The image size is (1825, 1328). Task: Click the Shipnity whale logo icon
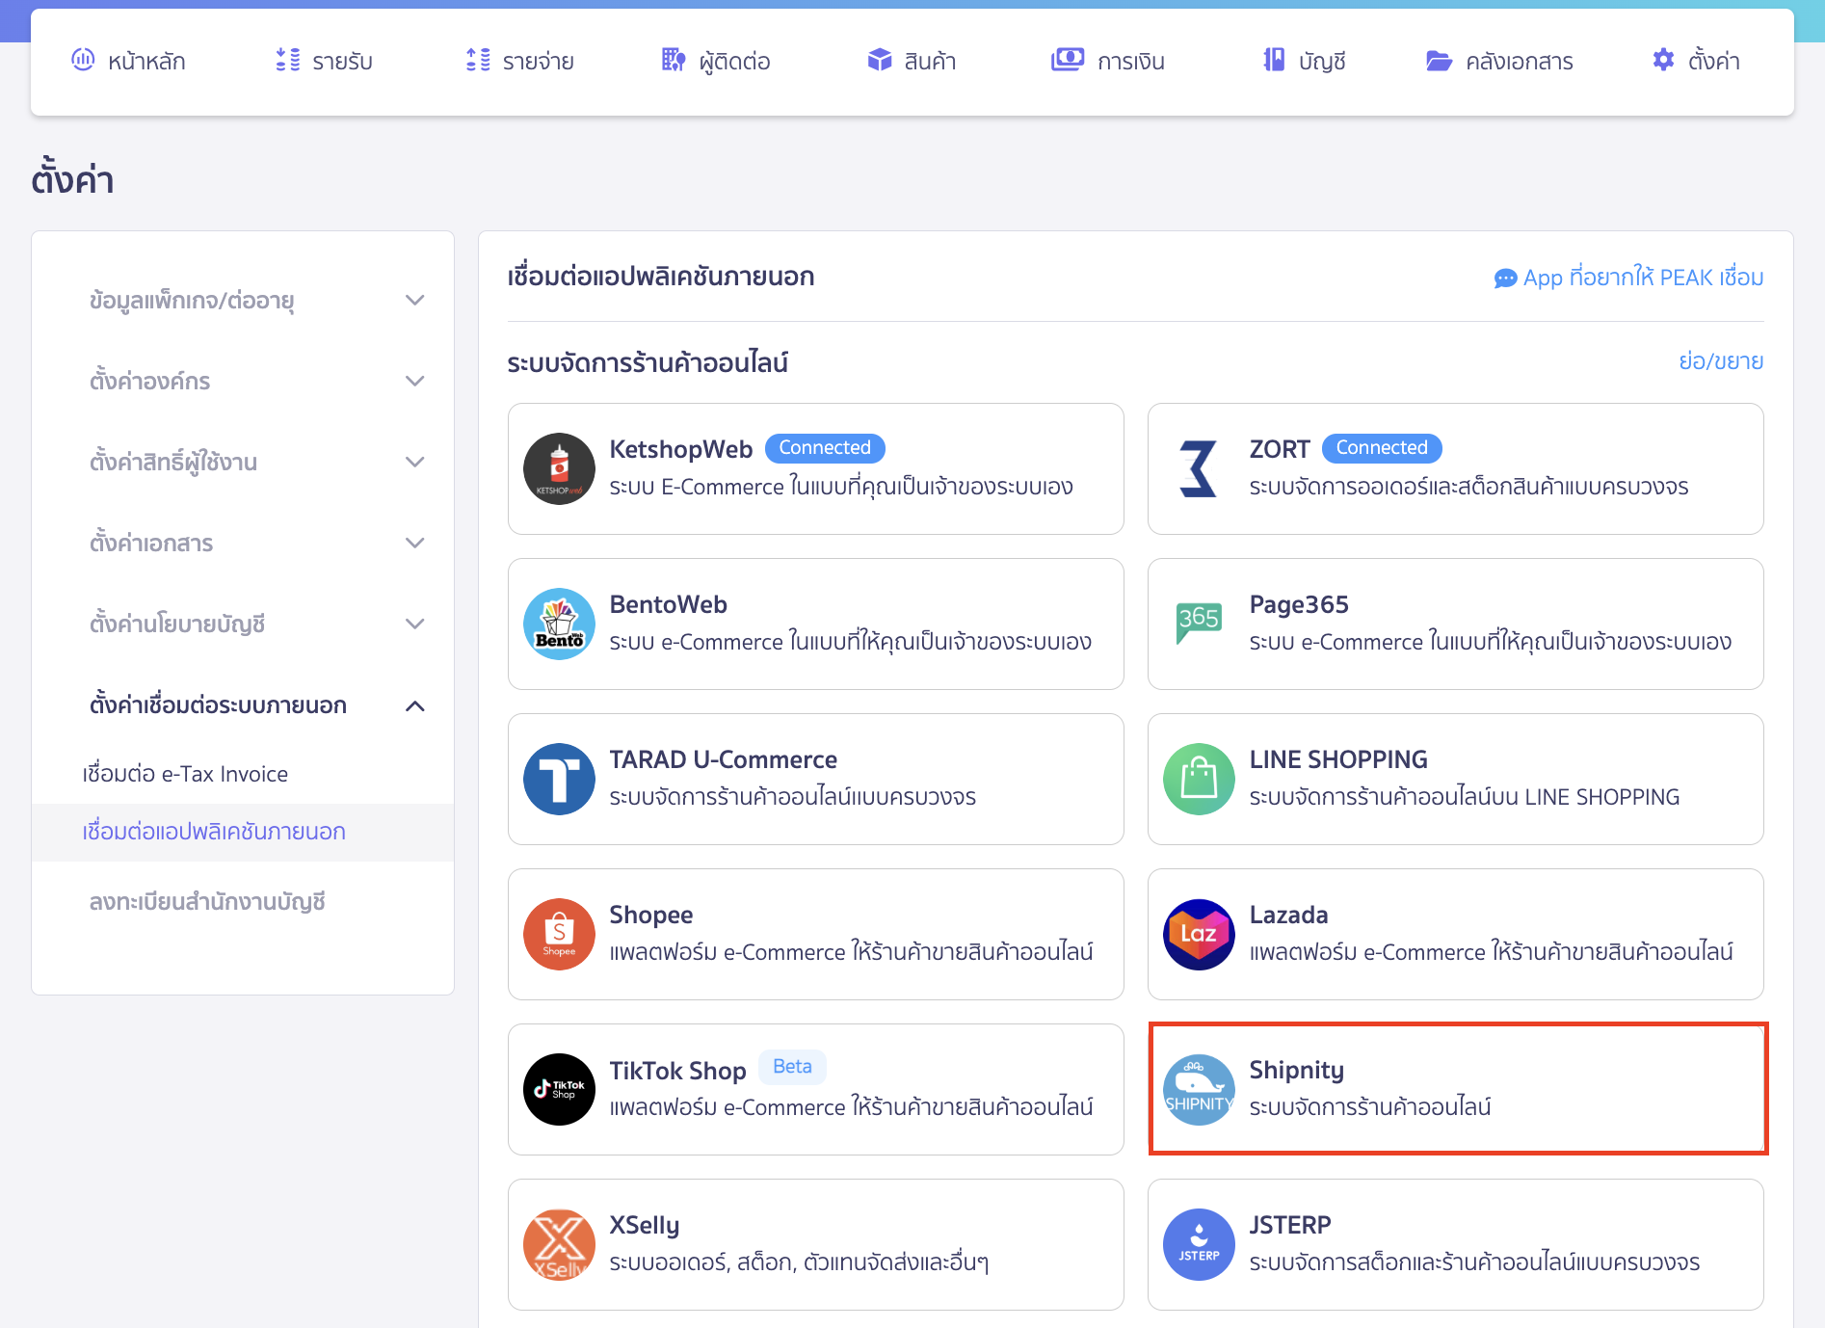pyautogui.click(x=1199, y=1089)
